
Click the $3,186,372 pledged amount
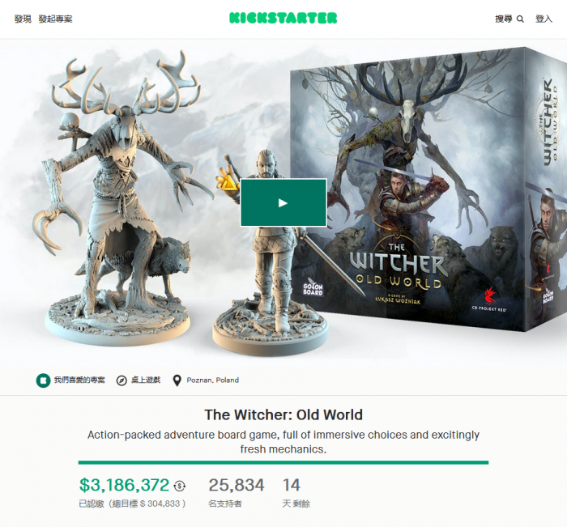[125, 485]
